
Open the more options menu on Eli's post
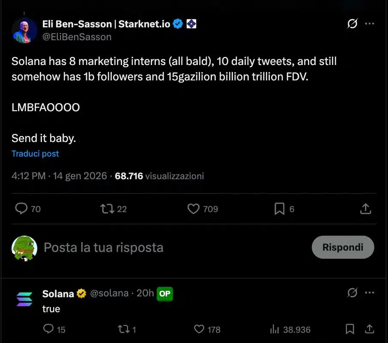pyautogui.click(x=369, y=24)
